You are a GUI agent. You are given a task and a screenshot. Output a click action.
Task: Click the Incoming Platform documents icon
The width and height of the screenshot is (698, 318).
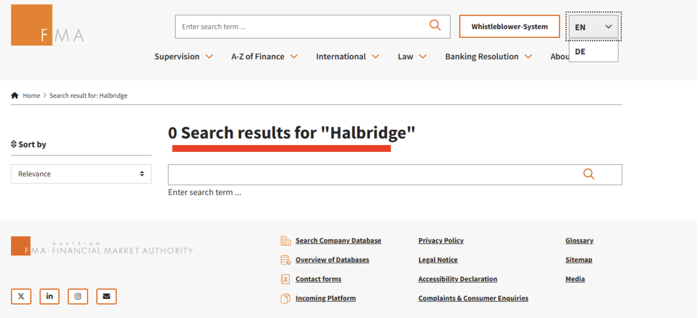[x=285, y=298]
